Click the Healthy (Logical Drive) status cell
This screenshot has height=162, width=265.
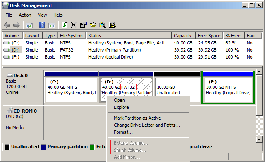pos(111,57)
